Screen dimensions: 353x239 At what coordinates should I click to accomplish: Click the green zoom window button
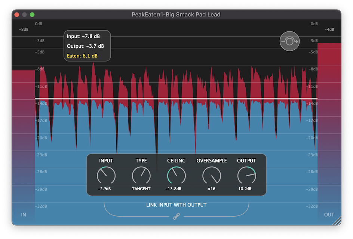(x=32, y=15)
